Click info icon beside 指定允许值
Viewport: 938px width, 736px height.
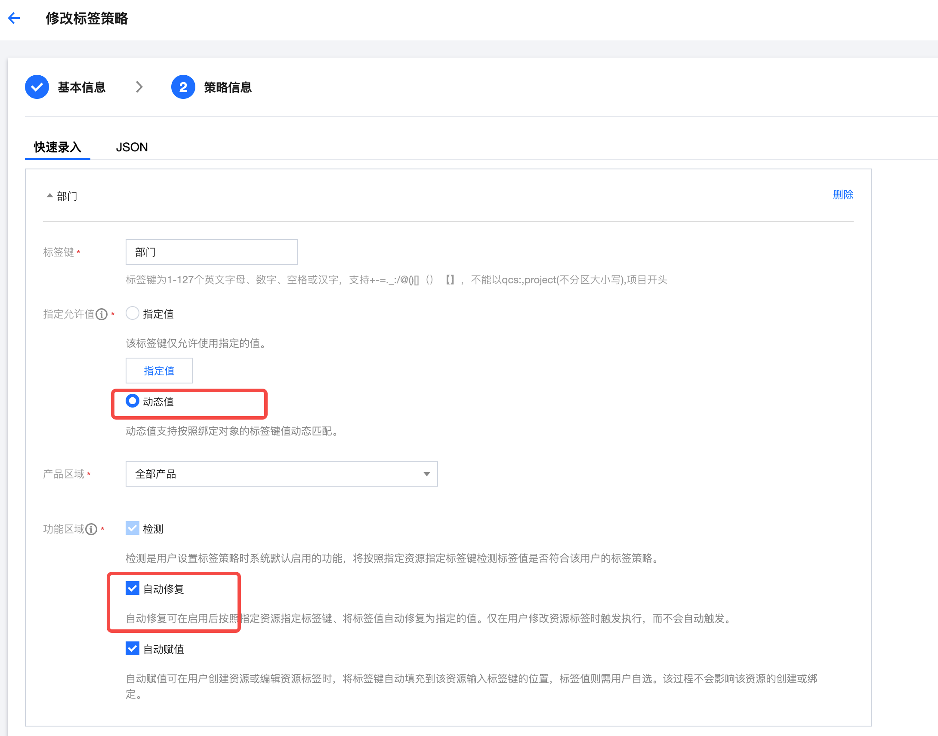click(102, 315)
